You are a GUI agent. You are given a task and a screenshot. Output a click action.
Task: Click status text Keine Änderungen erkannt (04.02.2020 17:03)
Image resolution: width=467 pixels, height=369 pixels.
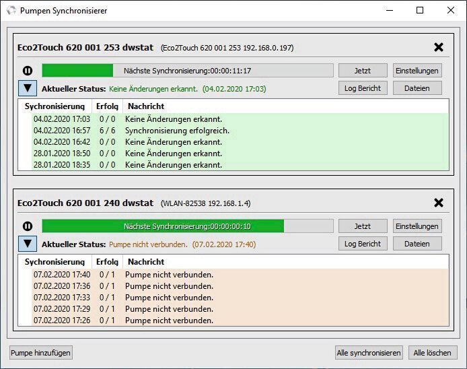(x=187, y=89)
